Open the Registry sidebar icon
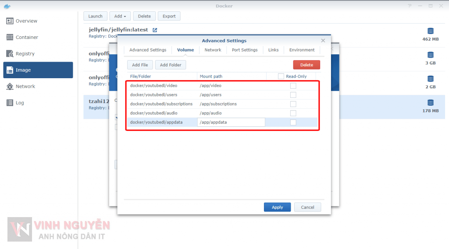This screenshot has width=449, height=249. [x=10, y=54]
